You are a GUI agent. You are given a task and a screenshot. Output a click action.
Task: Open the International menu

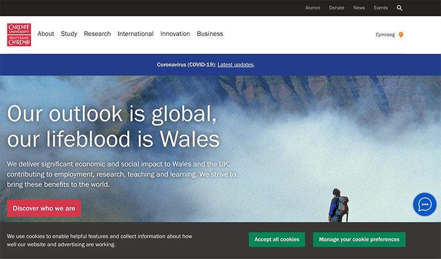[136, 34]
